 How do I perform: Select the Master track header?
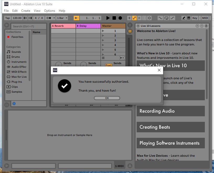click(113, 26)
